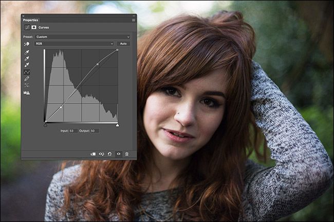Toggle Curves layer visibility eye

(118, 154)
